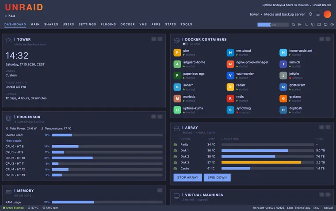Screen dimensions: 336x211
Task: Go to the MAIN tab
Action: pyautogui.click(x=35, y=24)
